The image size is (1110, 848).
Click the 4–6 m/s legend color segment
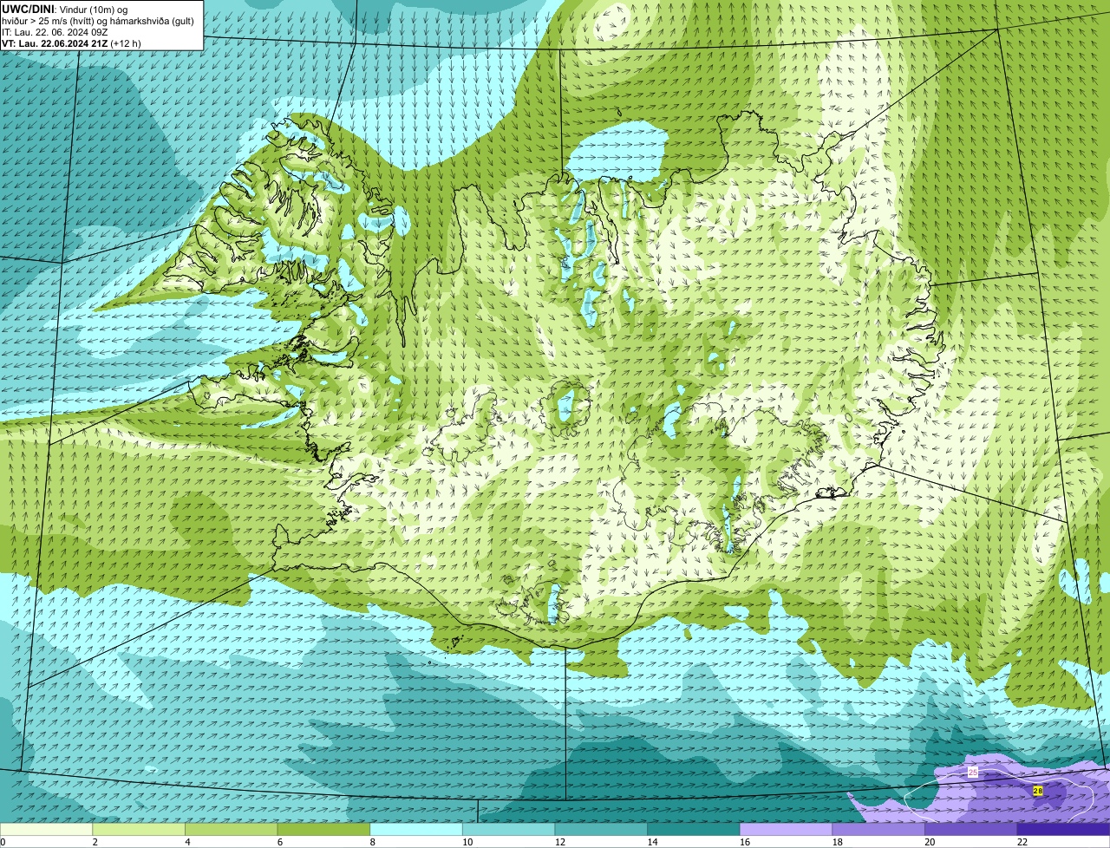pyautogui.click(x=232, y=830)
